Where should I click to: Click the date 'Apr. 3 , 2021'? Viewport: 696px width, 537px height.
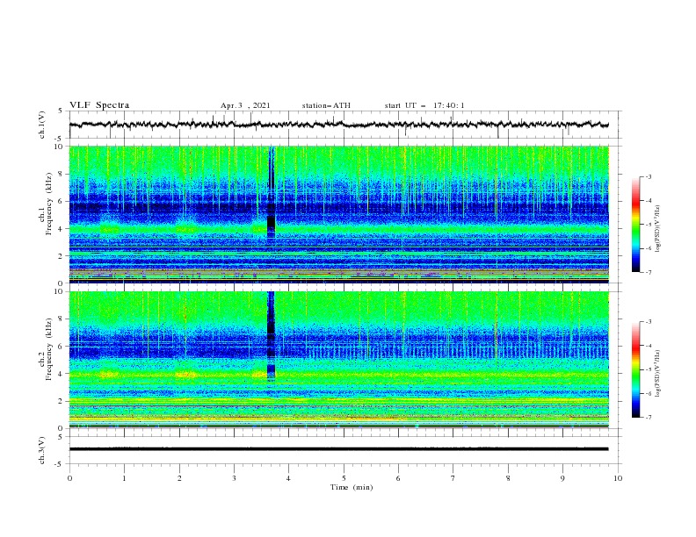coord(245,105)
